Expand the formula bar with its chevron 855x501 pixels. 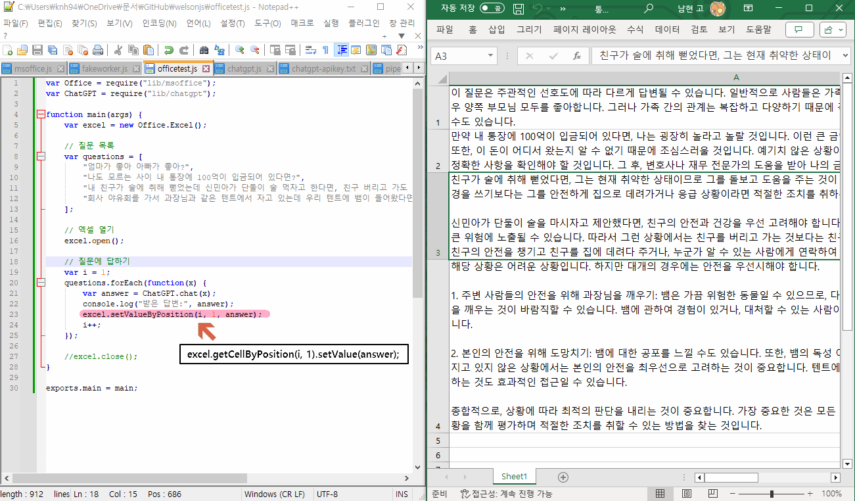click(846, 57)
